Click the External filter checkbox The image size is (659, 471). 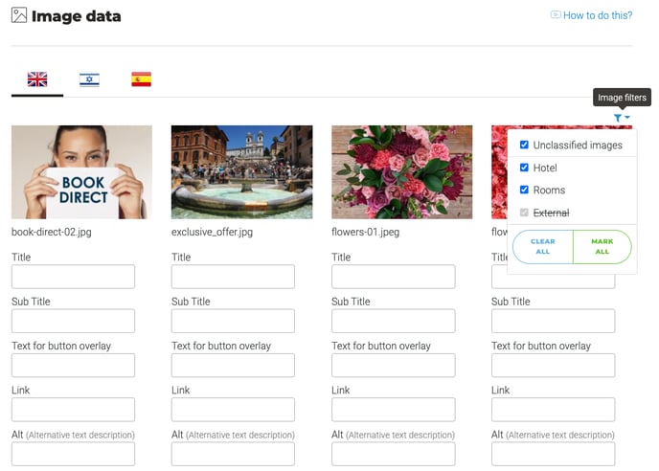[x=524, y=213]
